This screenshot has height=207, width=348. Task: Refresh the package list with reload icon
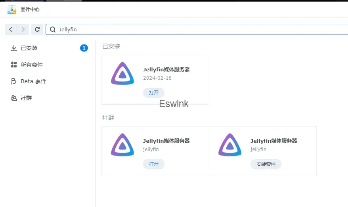coord(37,29)
